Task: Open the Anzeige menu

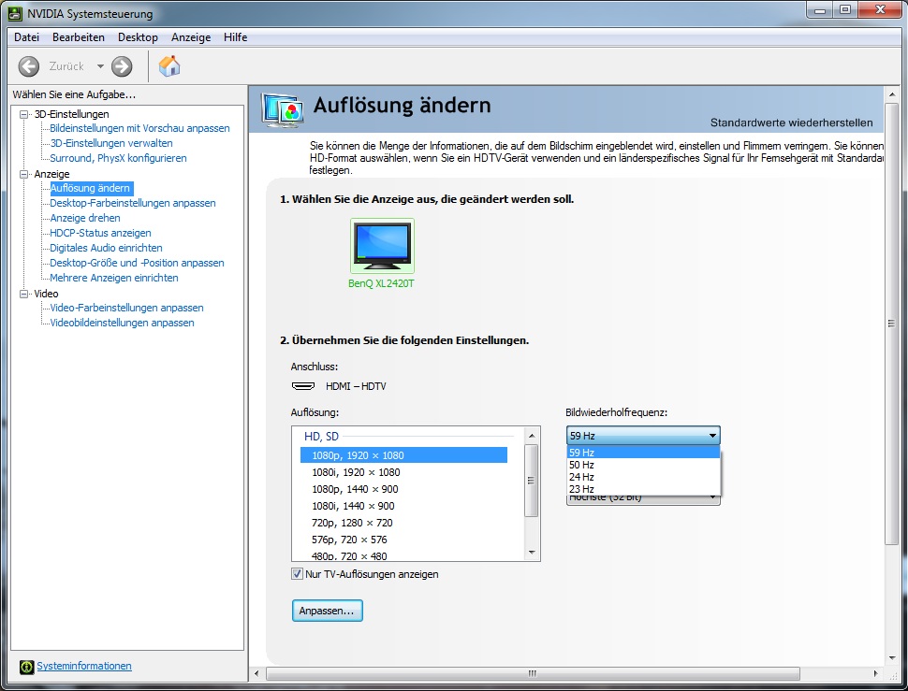Action: 191,37
